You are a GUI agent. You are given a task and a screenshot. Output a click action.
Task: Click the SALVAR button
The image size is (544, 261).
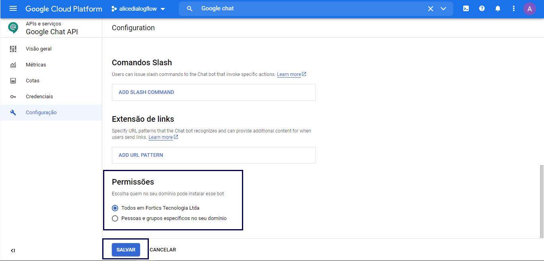126,250
